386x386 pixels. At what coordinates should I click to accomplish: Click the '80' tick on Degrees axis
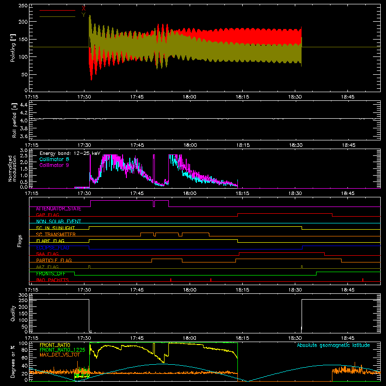coord(25,350)
